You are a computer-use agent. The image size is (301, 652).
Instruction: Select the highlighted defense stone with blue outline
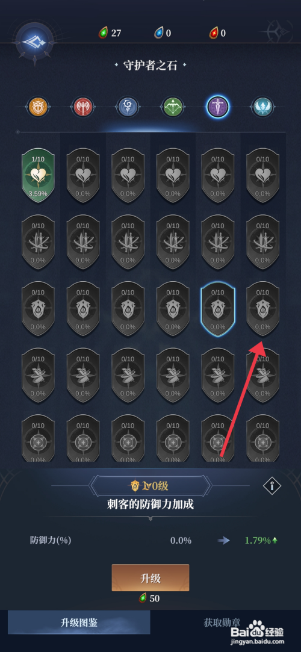pyautogui.click(x=217, y=309)
